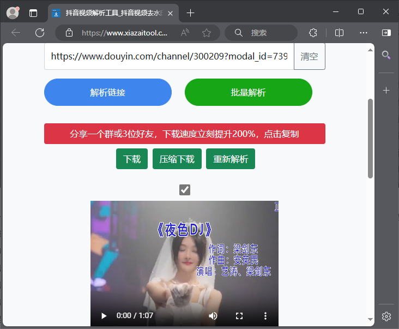Go back to the previous page
Screen dimensions: 399x329
pos(16,33)
